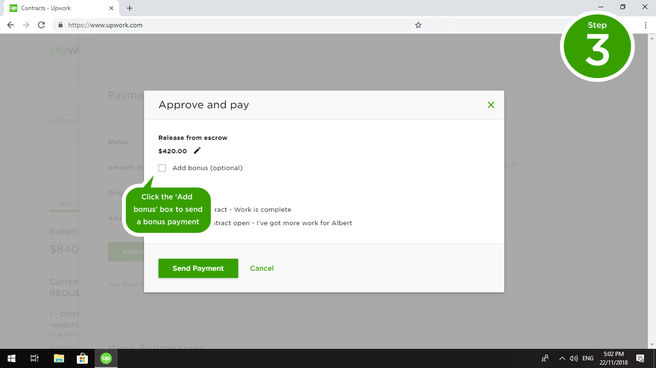This screenshot has height=368, width=656.
Task: Select the Contracts - Upwork browser tab
Action: (58, 8)
